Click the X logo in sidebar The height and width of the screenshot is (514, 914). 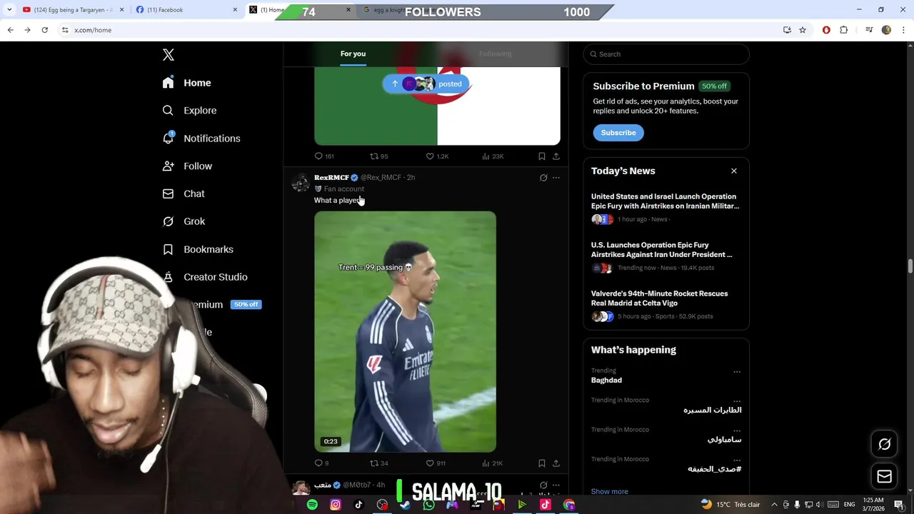(169, 55)
